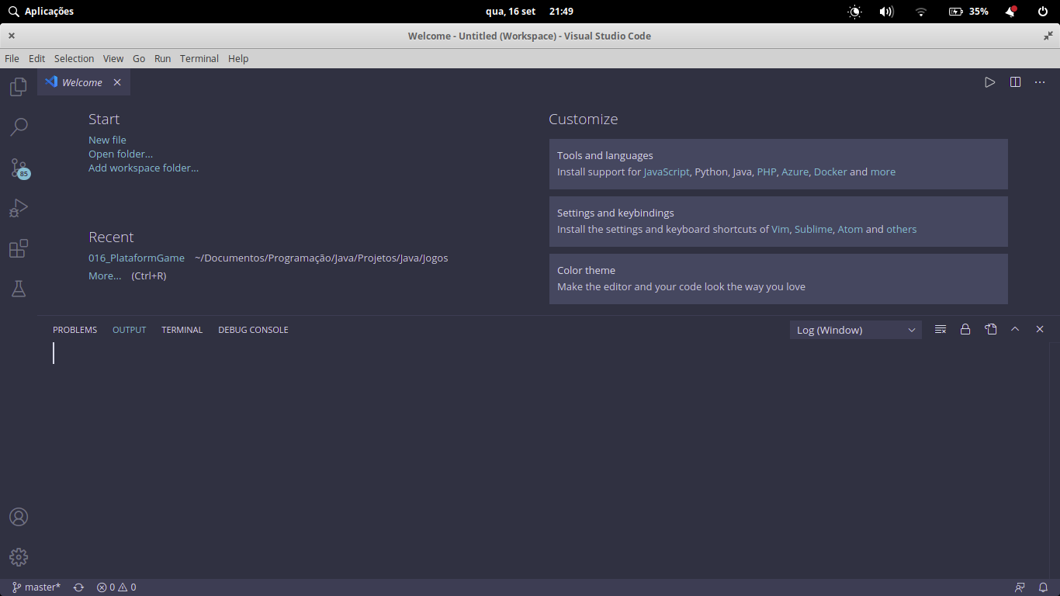Open the Log (Window) output channel dropdown

point(855,329)
